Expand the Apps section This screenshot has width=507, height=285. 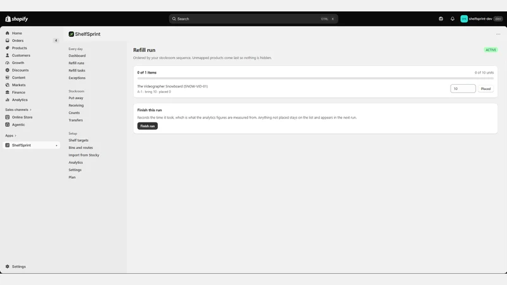11,136
